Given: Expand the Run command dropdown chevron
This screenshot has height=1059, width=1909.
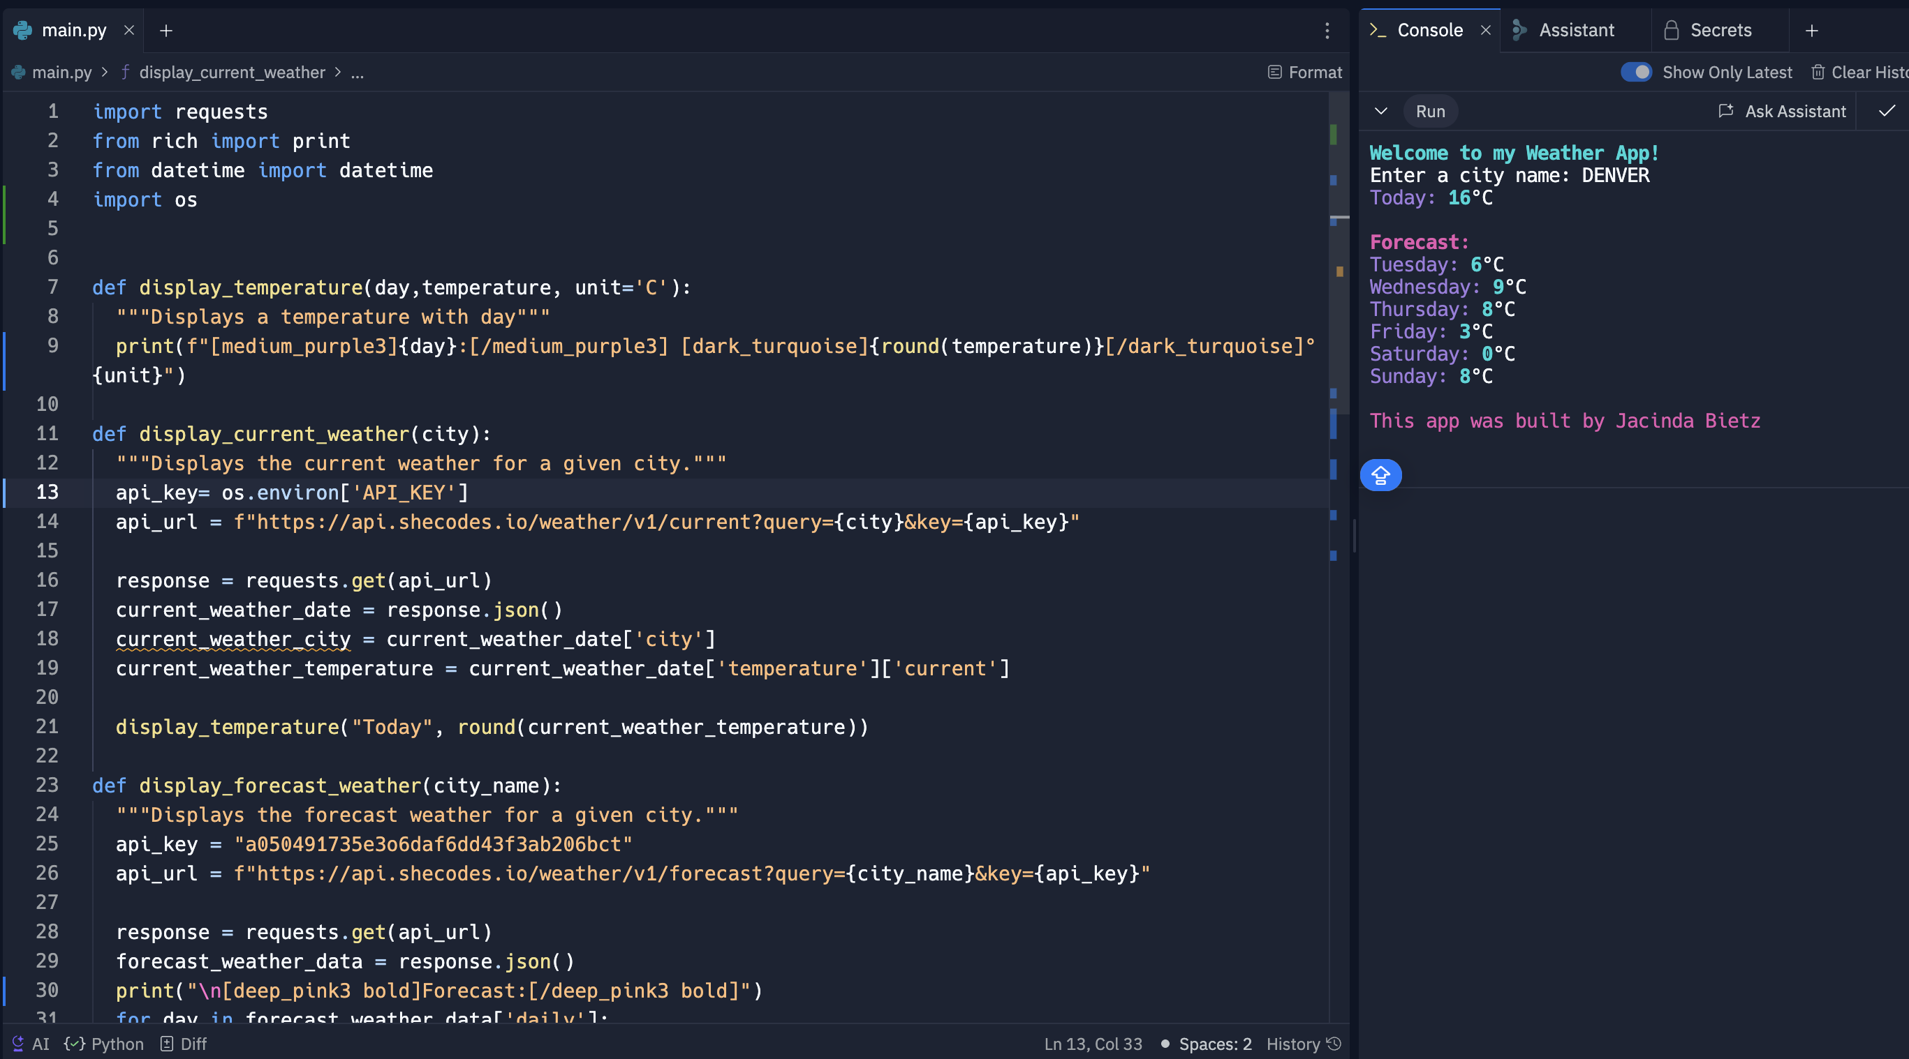Looking at the screenshot, I should point(1380,111).
